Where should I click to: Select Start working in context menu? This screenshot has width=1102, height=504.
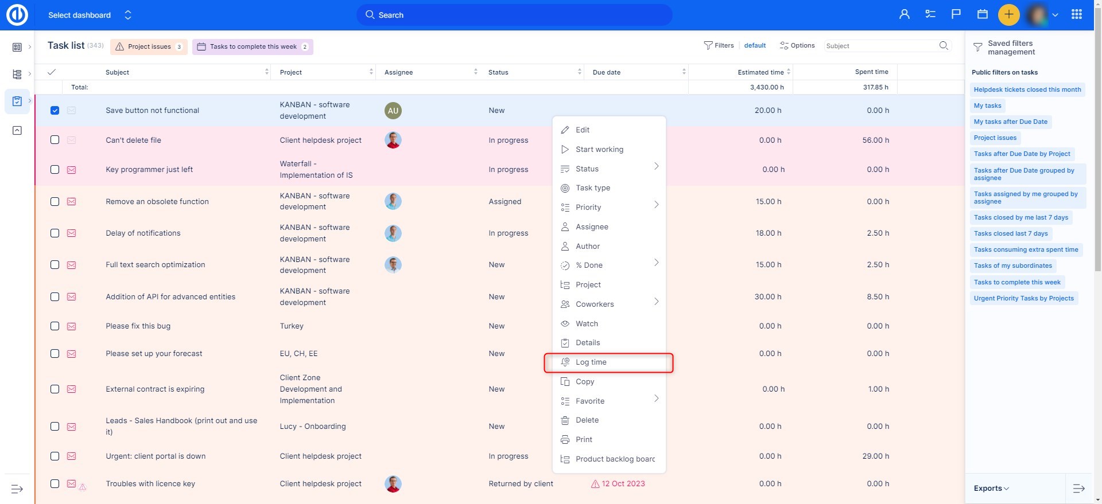[x=599, y=150]
